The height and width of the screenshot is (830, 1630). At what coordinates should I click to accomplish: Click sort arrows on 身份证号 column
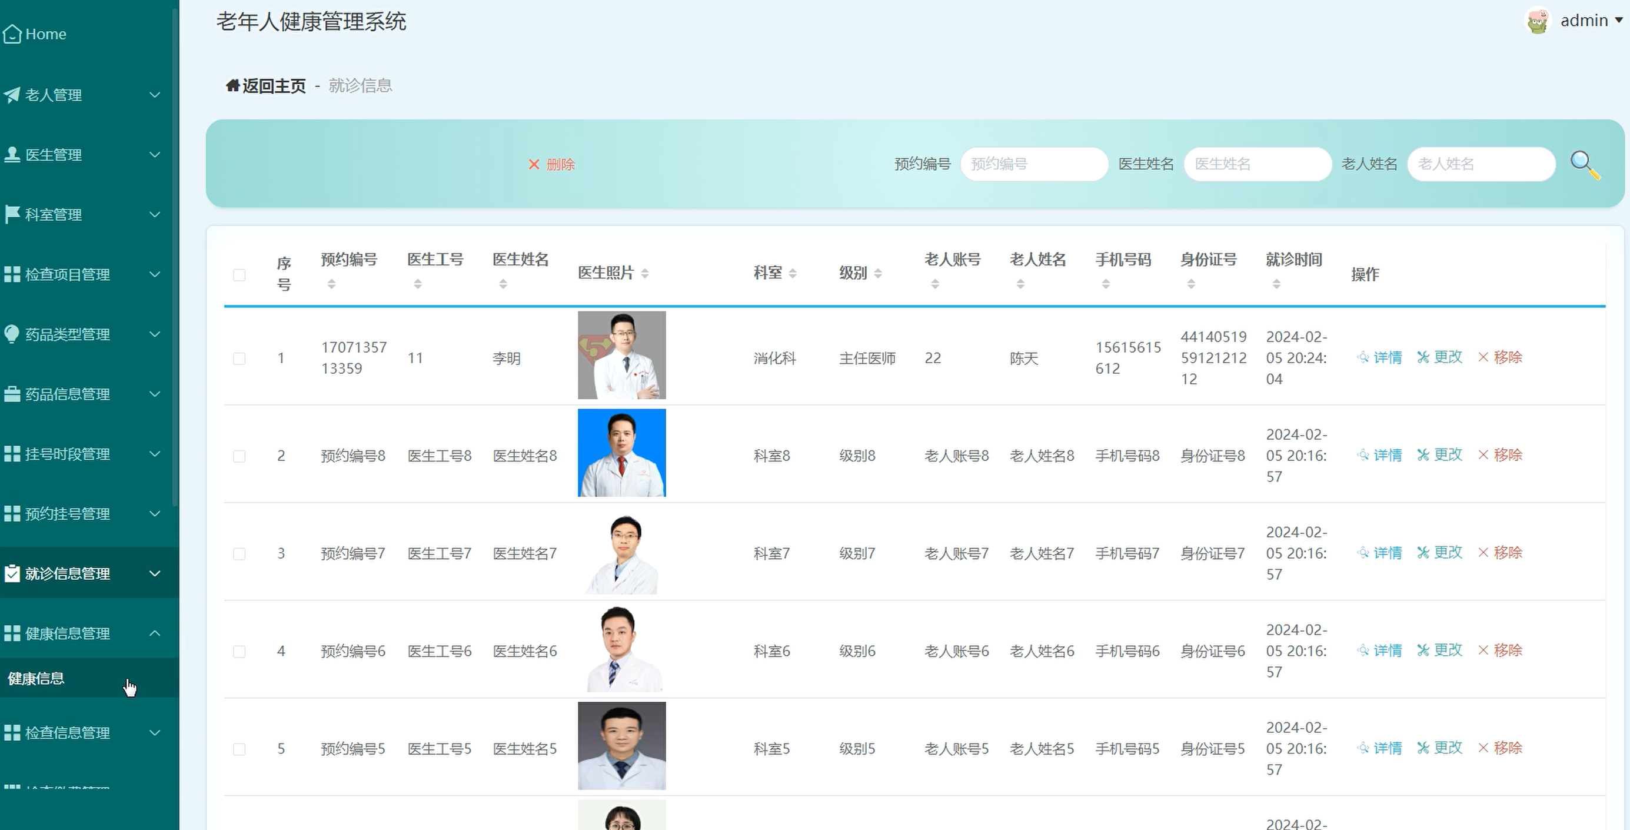[x=1191, y=284]
